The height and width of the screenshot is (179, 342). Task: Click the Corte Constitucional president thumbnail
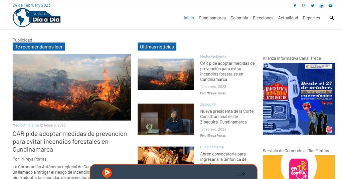pos(166,119)
